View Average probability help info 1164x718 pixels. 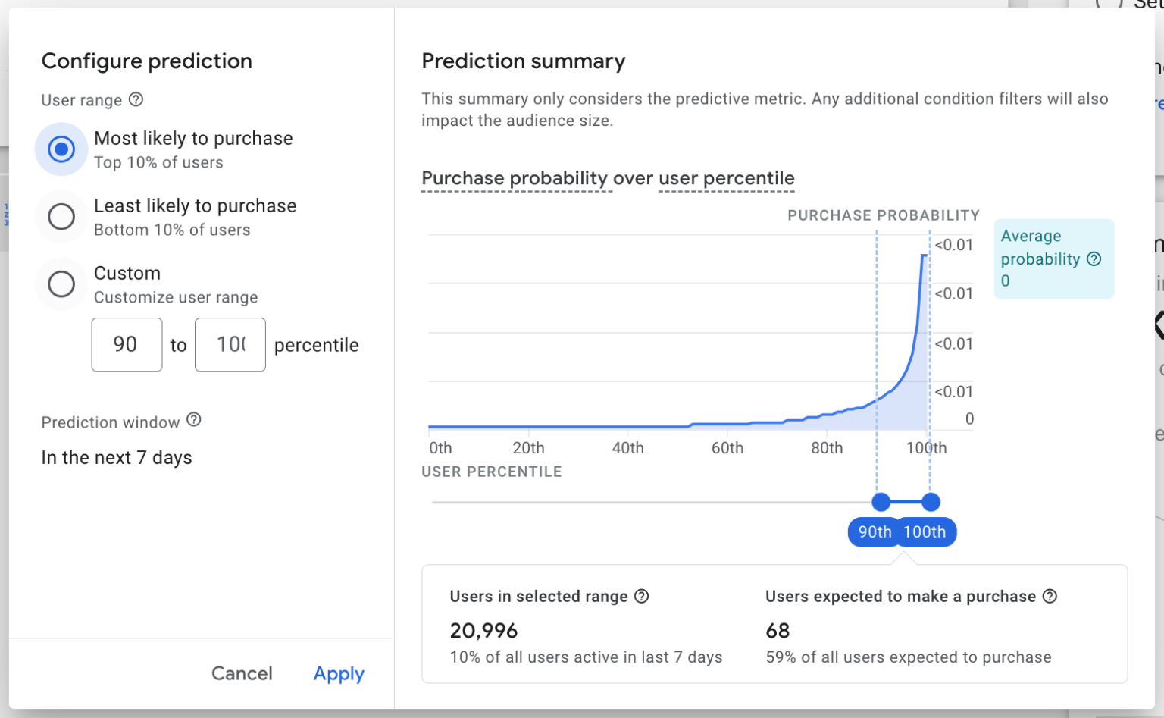(1094, 259)
